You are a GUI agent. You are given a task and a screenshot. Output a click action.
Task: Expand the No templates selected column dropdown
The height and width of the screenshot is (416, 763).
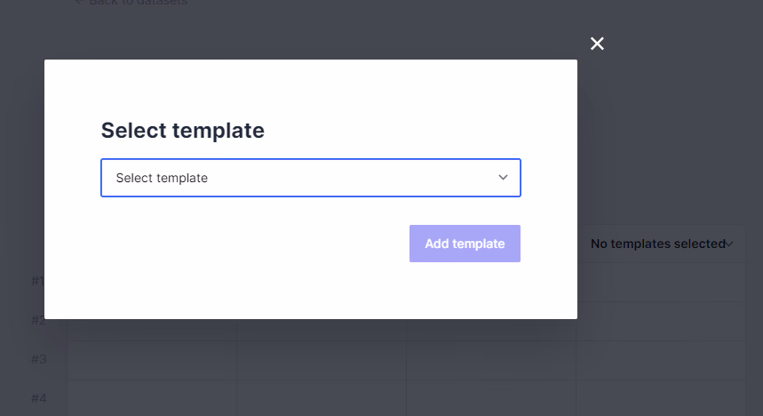(657, 244)
